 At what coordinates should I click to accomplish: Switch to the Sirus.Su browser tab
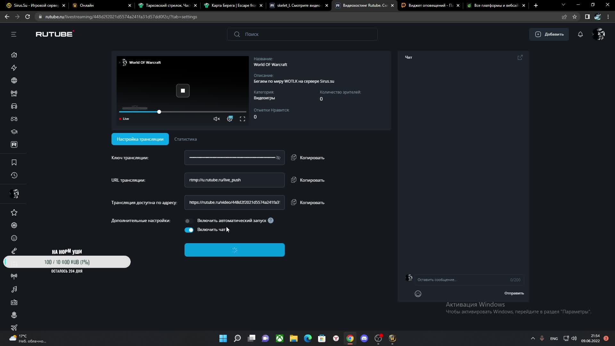[x=36, y=5]
